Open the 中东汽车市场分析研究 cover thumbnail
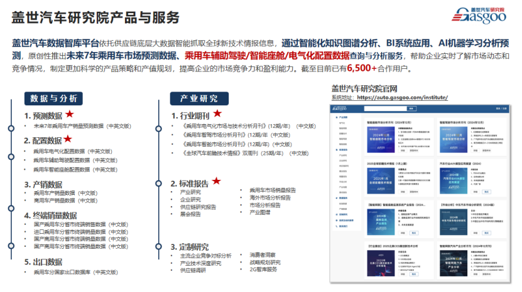522x292 pixels. pyautogui.click(x=454, y=222)
